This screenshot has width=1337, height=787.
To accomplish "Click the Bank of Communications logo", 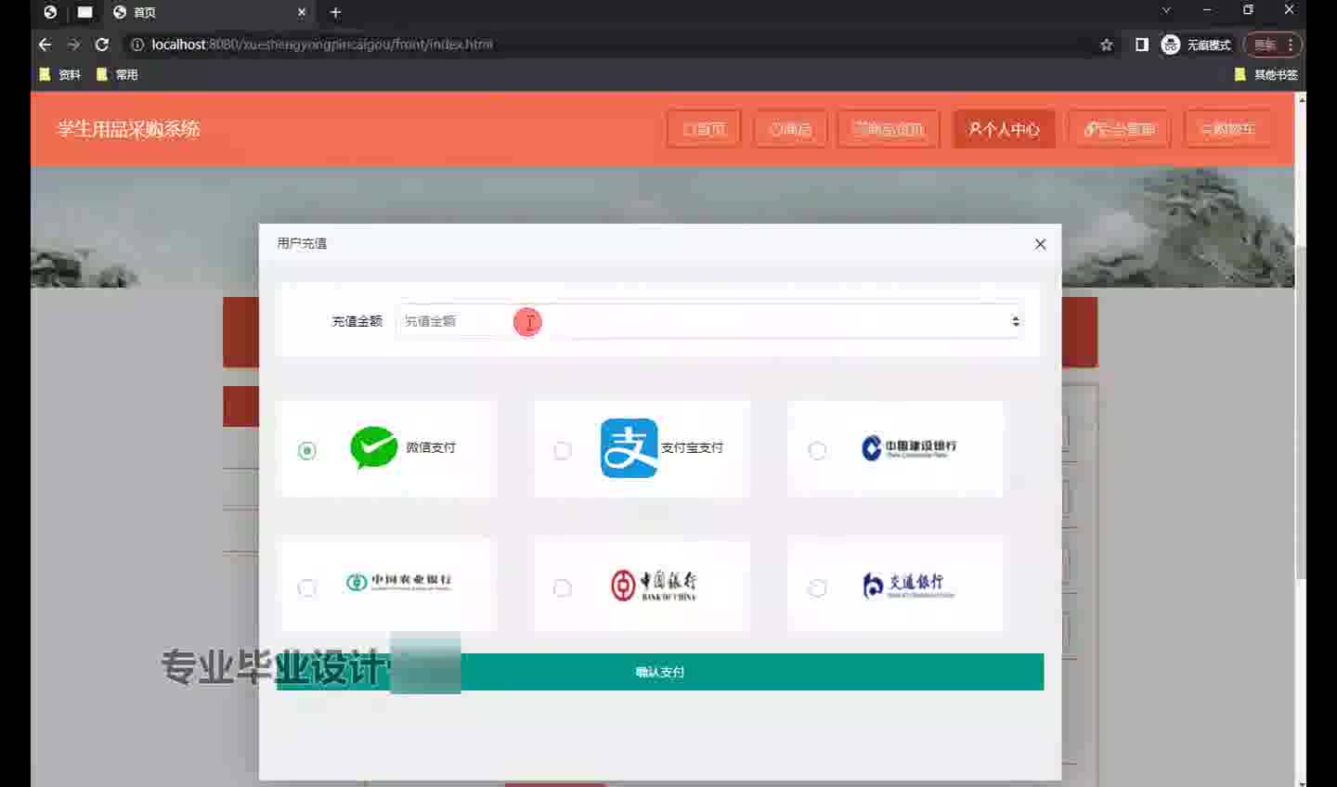I will pyautogui.click(x=908, y=585).
